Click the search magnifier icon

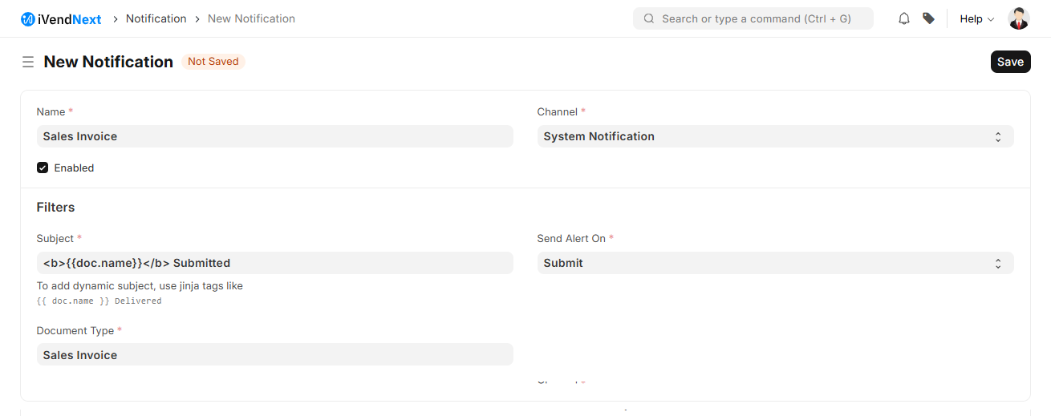coord(649,18)
